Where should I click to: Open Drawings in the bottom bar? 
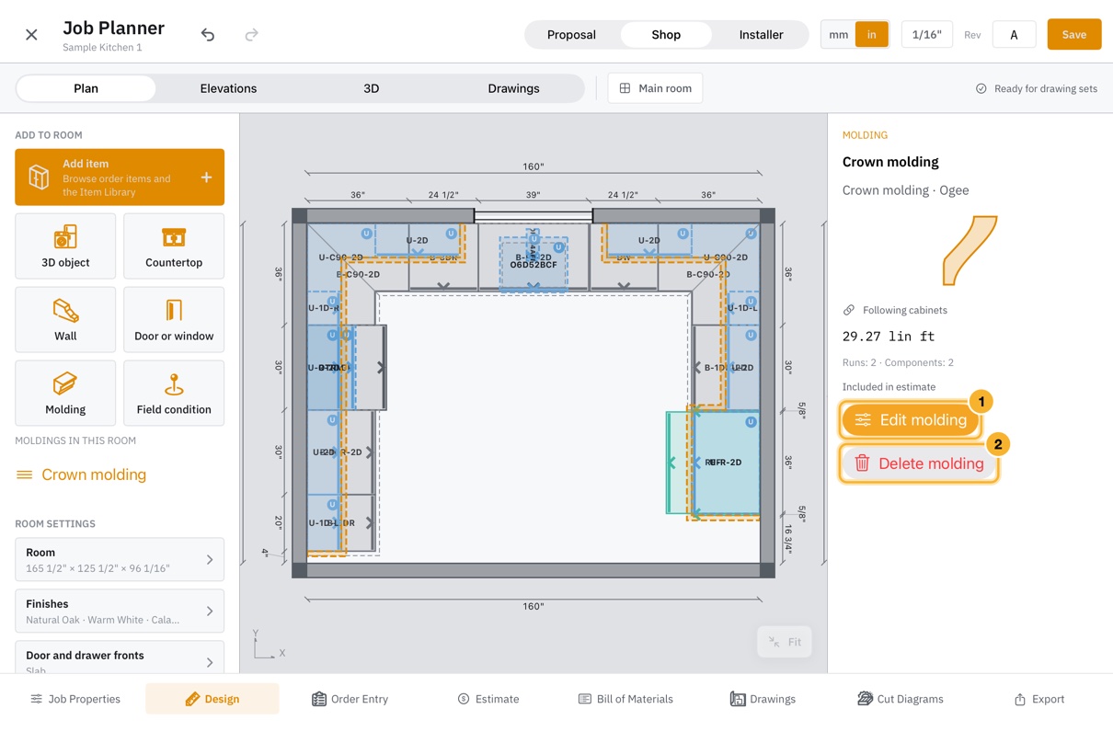pyautogui.click(x=763, y=699)
